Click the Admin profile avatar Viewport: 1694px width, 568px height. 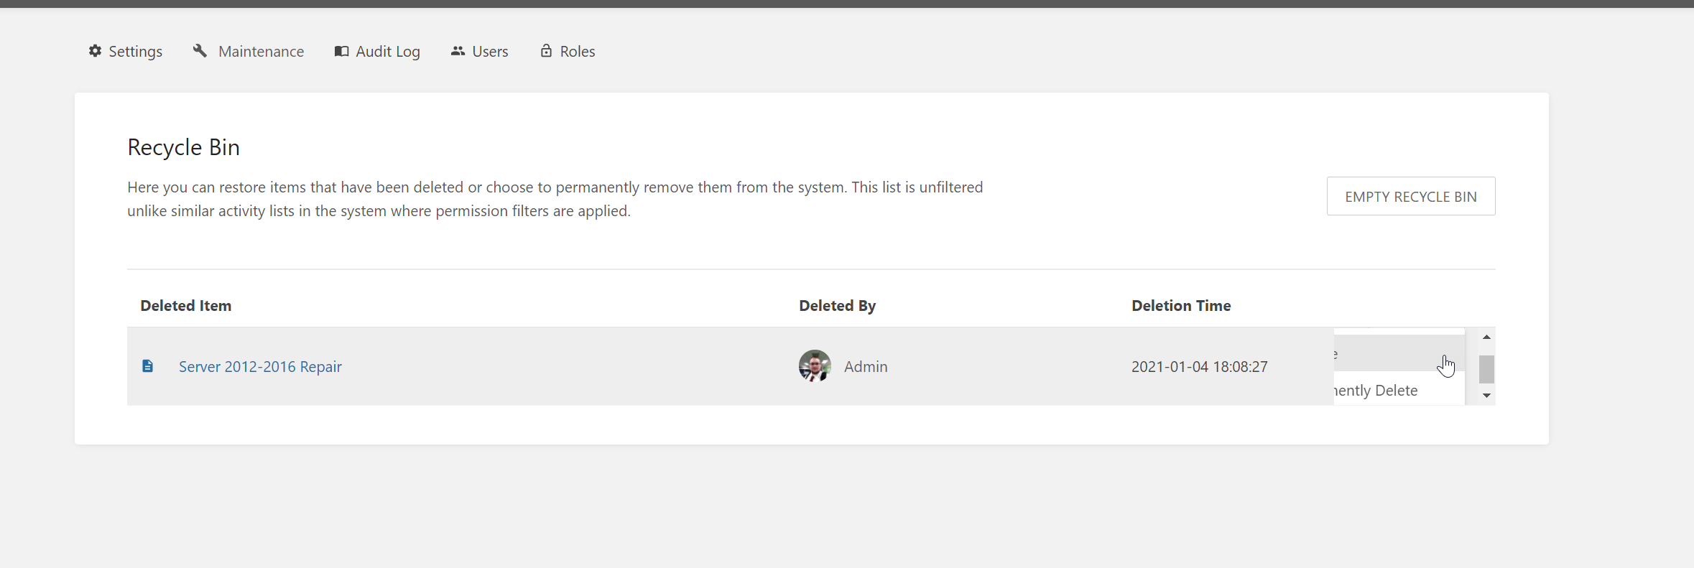pos(814,366)
